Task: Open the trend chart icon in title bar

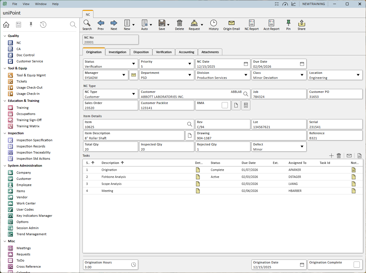Action: point(294,4)
